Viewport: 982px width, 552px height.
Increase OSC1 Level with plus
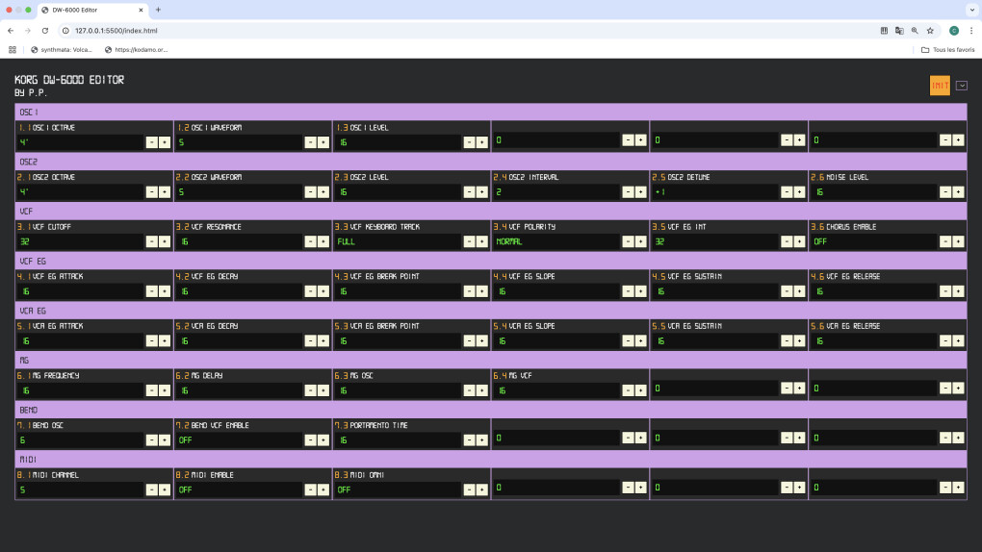[x=482, y=142]
